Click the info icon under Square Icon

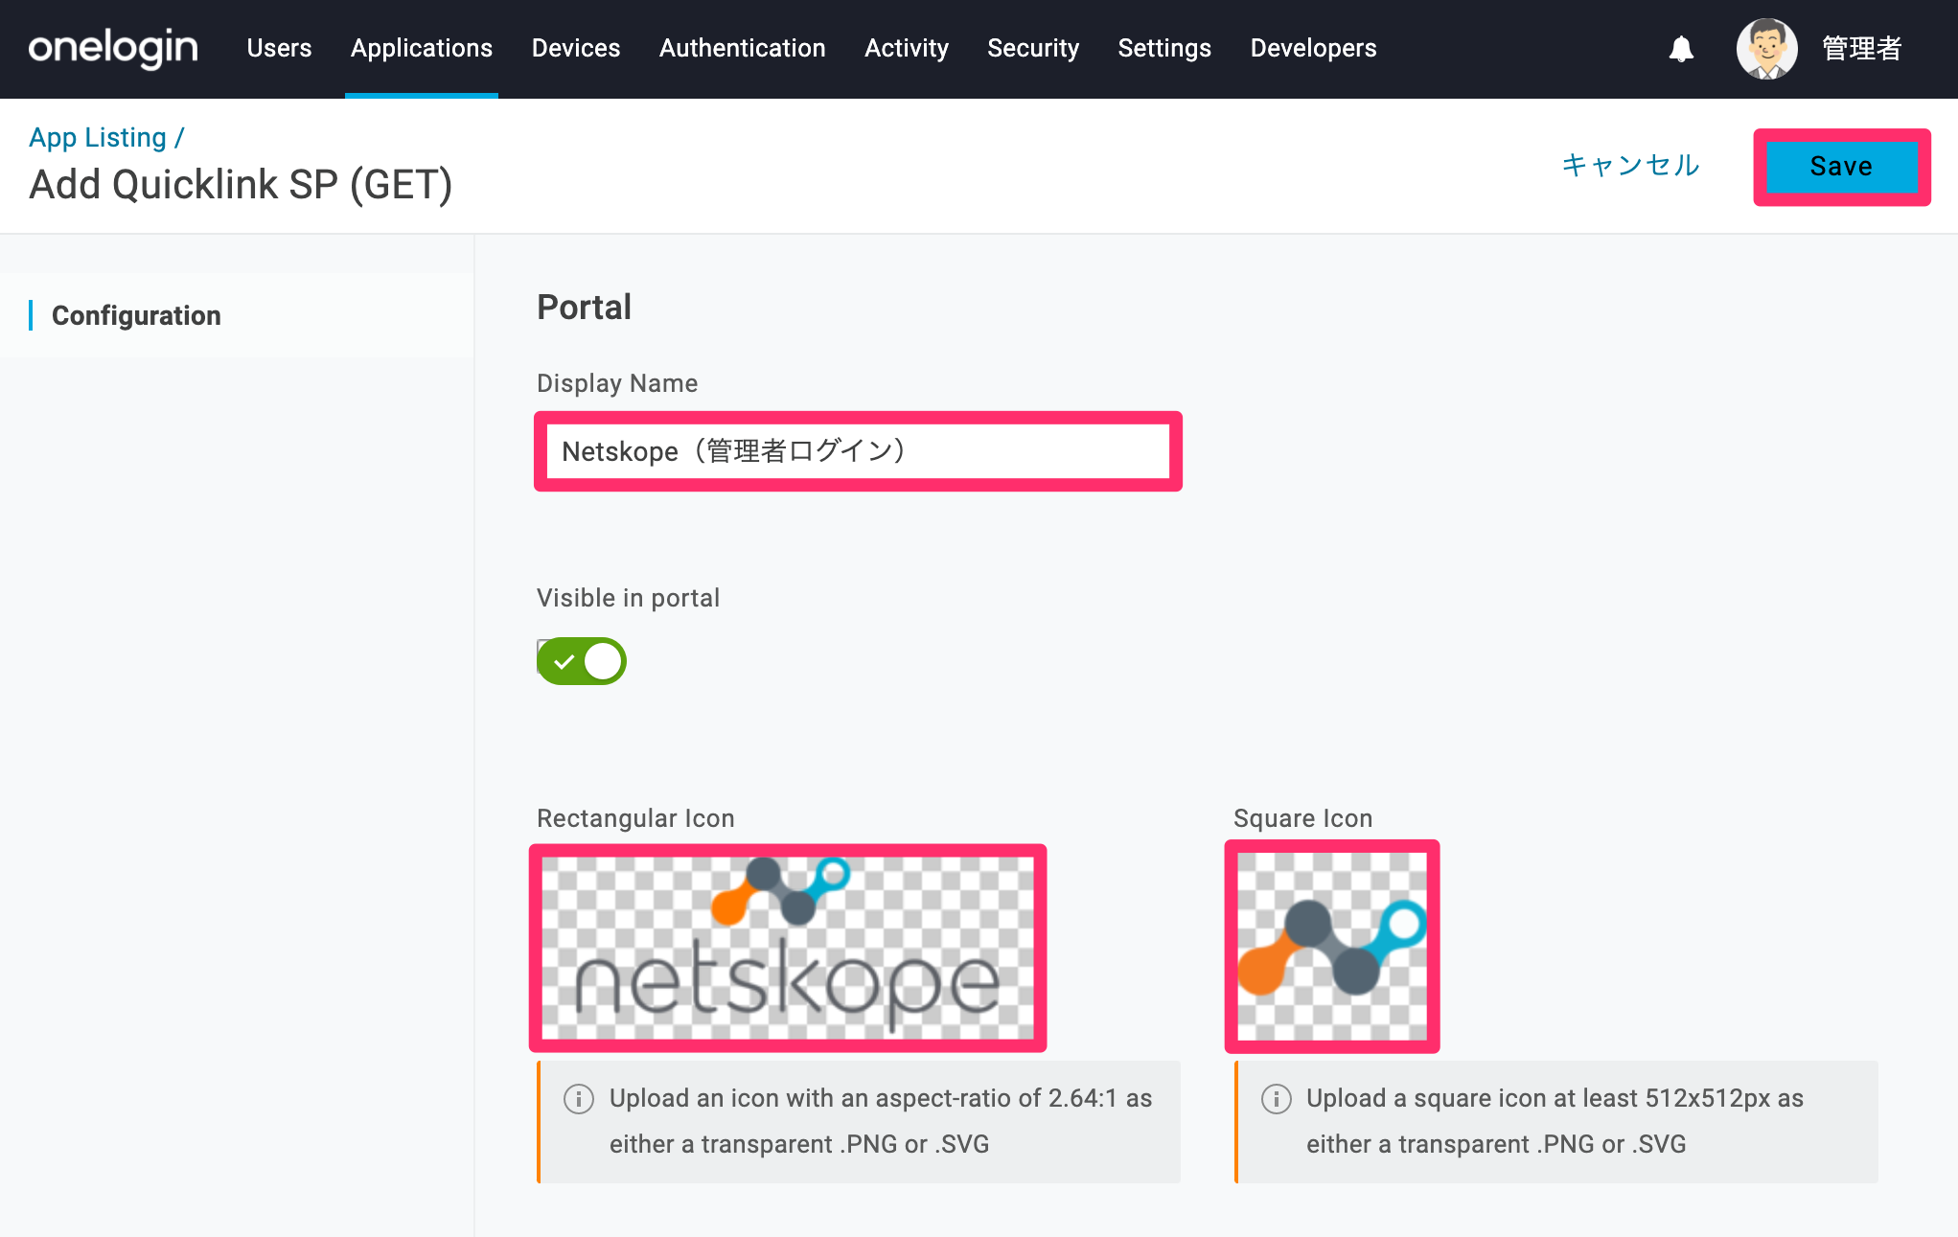point(1276,1098)
